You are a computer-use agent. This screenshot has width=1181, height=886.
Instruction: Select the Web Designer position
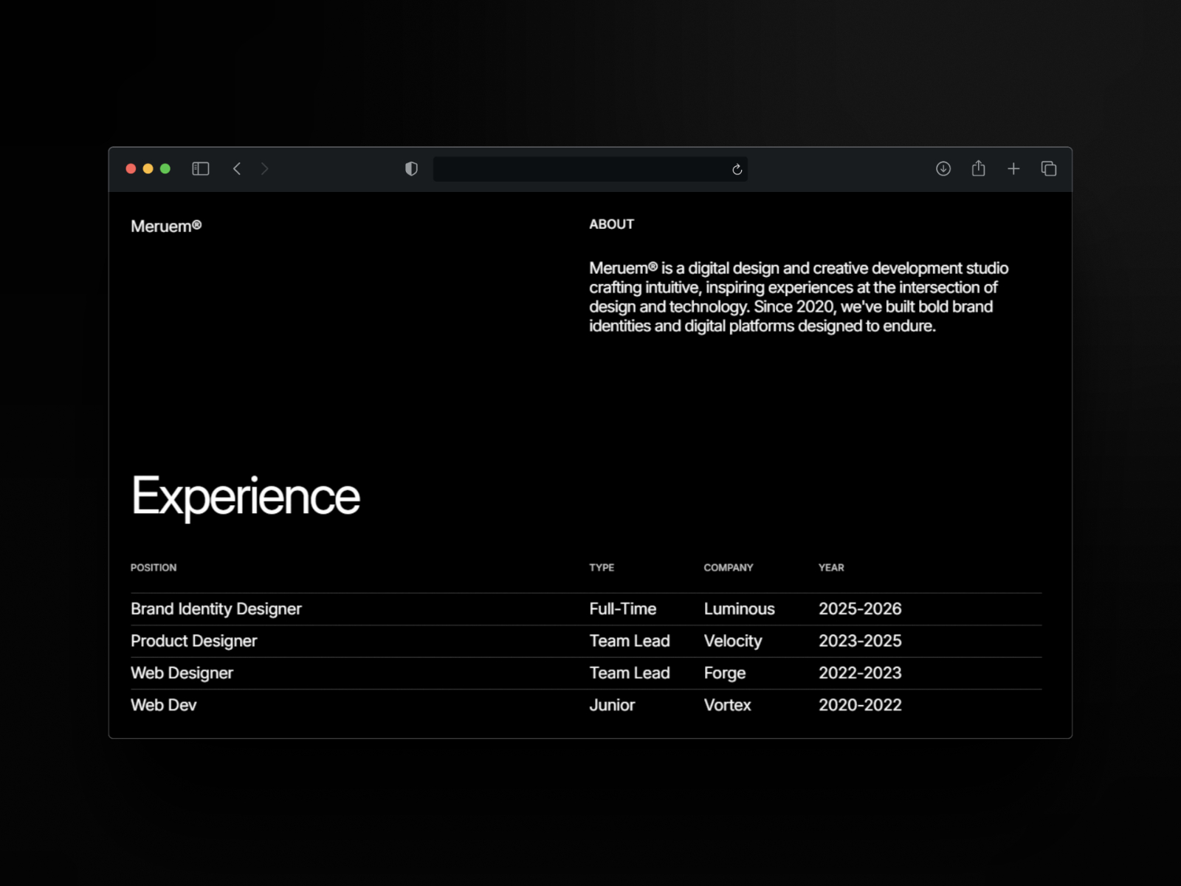182,673
